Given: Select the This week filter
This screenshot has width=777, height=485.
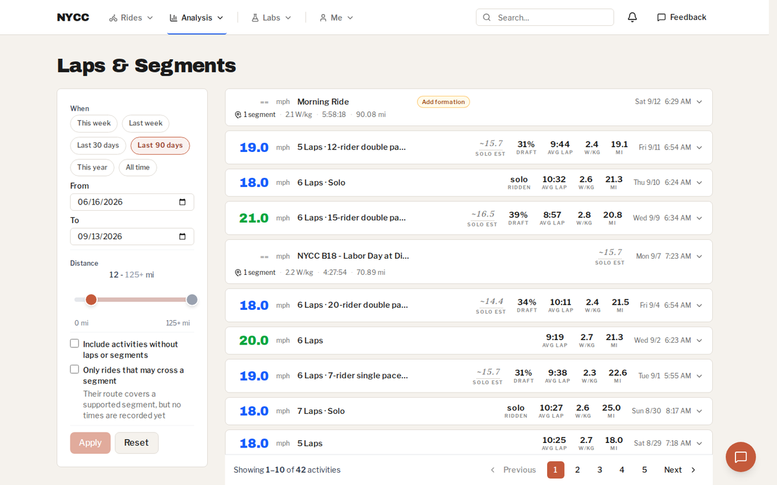Looking at the screenshot, I should pos(94,124).
